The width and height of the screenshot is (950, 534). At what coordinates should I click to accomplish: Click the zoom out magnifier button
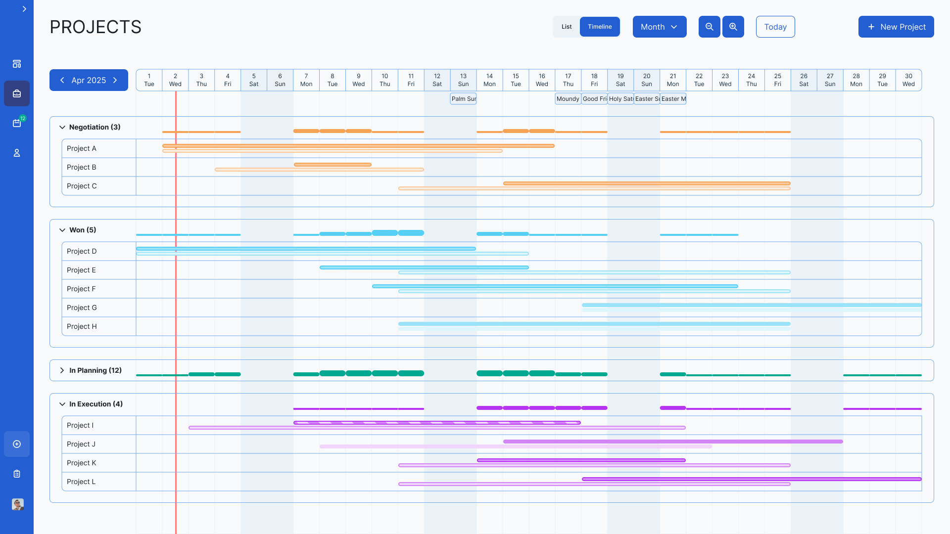pyautogui.click(x=709, y=27)
